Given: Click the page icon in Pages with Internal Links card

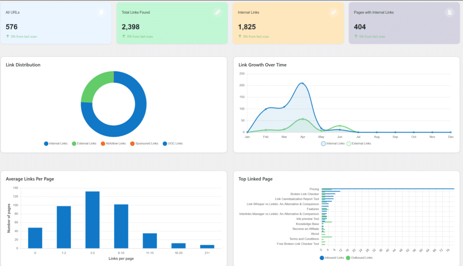Looking at the screenshot, I should pos(449,13).
